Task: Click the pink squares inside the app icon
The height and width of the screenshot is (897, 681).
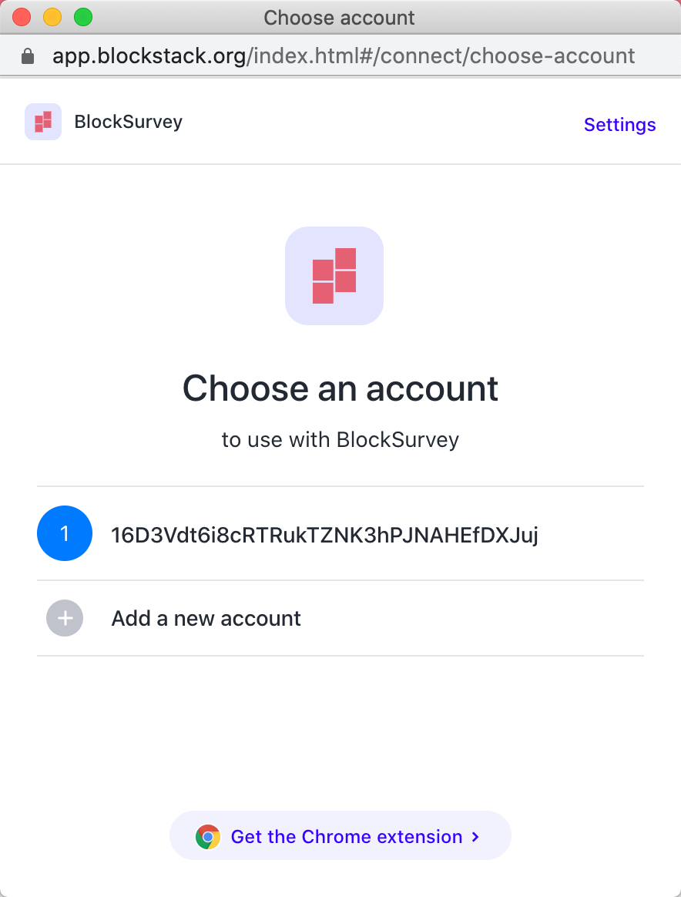Action: point(334,275)
